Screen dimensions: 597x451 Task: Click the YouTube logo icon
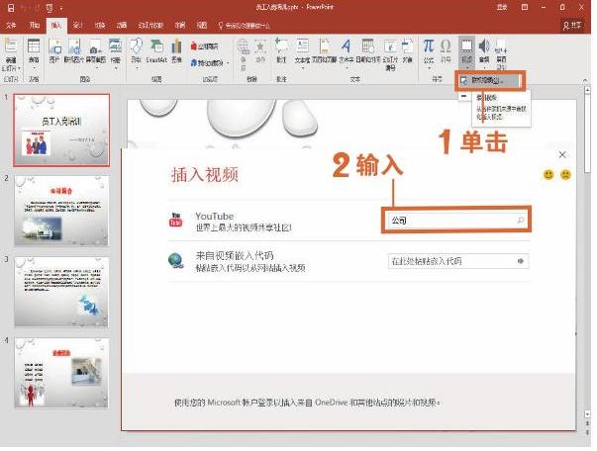click(x=175, y=220)
